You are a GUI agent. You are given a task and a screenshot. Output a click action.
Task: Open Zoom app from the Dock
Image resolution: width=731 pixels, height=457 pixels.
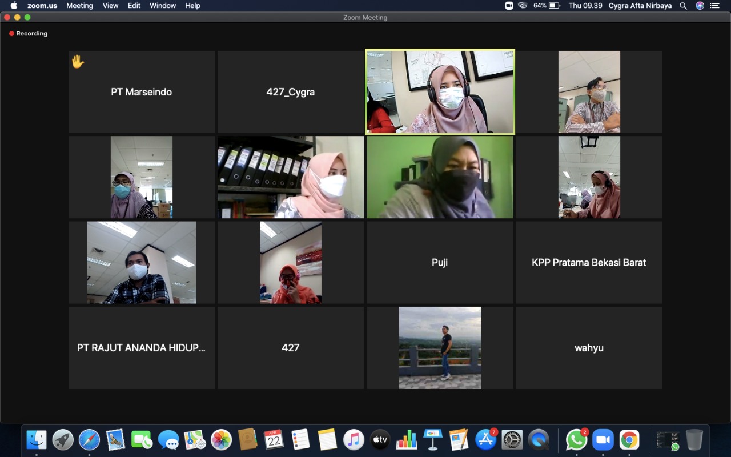[x=603, y=440]
